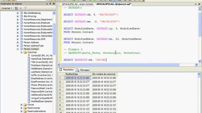
Task: Click the table icon beside dbo.DatabaseLog
Action: (x=21, y=13)
